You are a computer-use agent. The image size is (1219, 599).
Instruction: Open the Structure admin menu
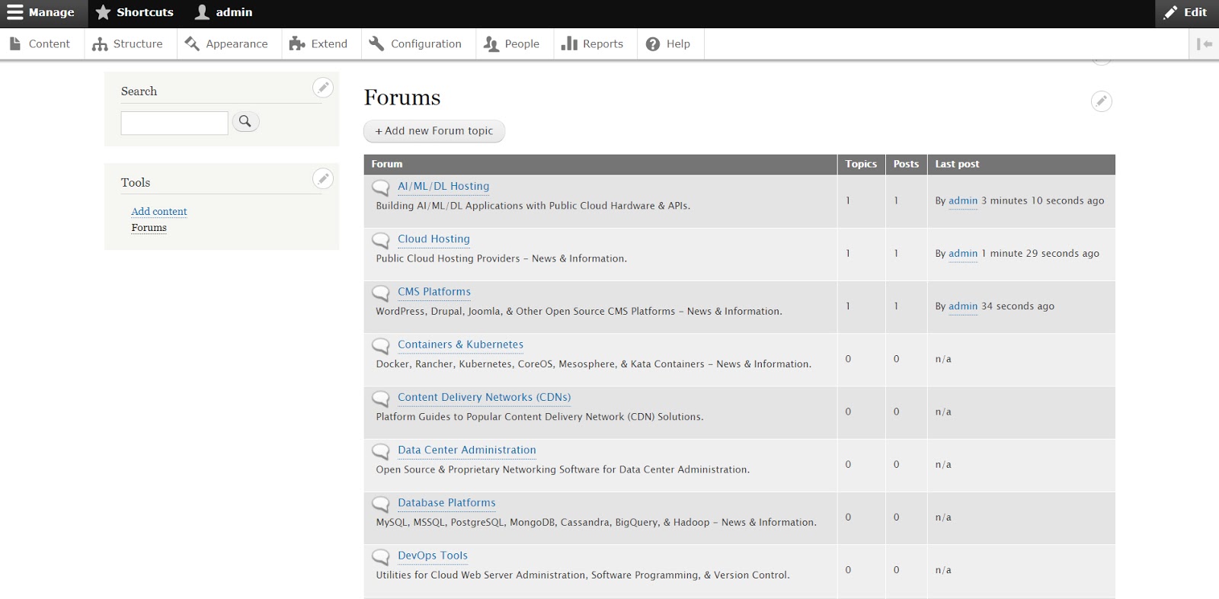128,44
